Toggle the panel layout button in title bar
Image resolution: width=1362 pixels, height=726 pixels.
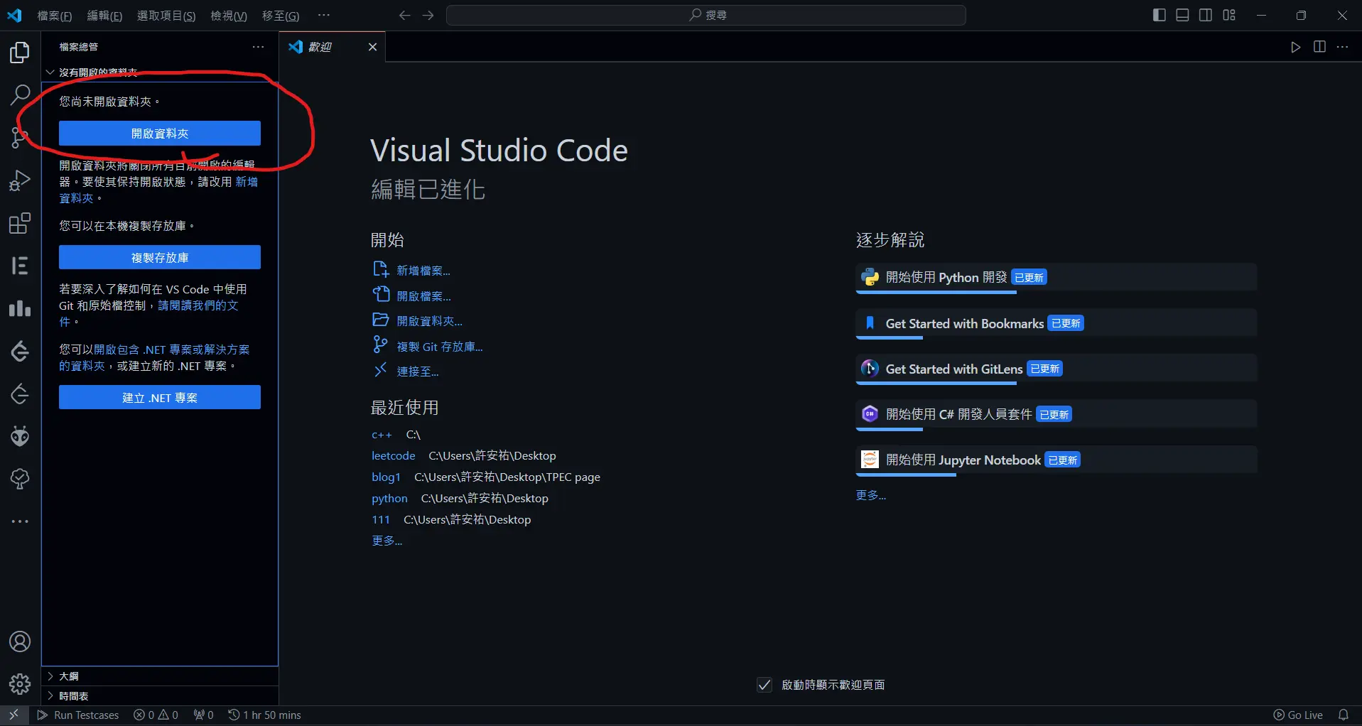pos(1182,15)
